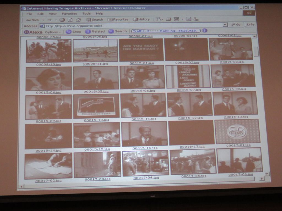Open the Mail toolbar icon

158,19
